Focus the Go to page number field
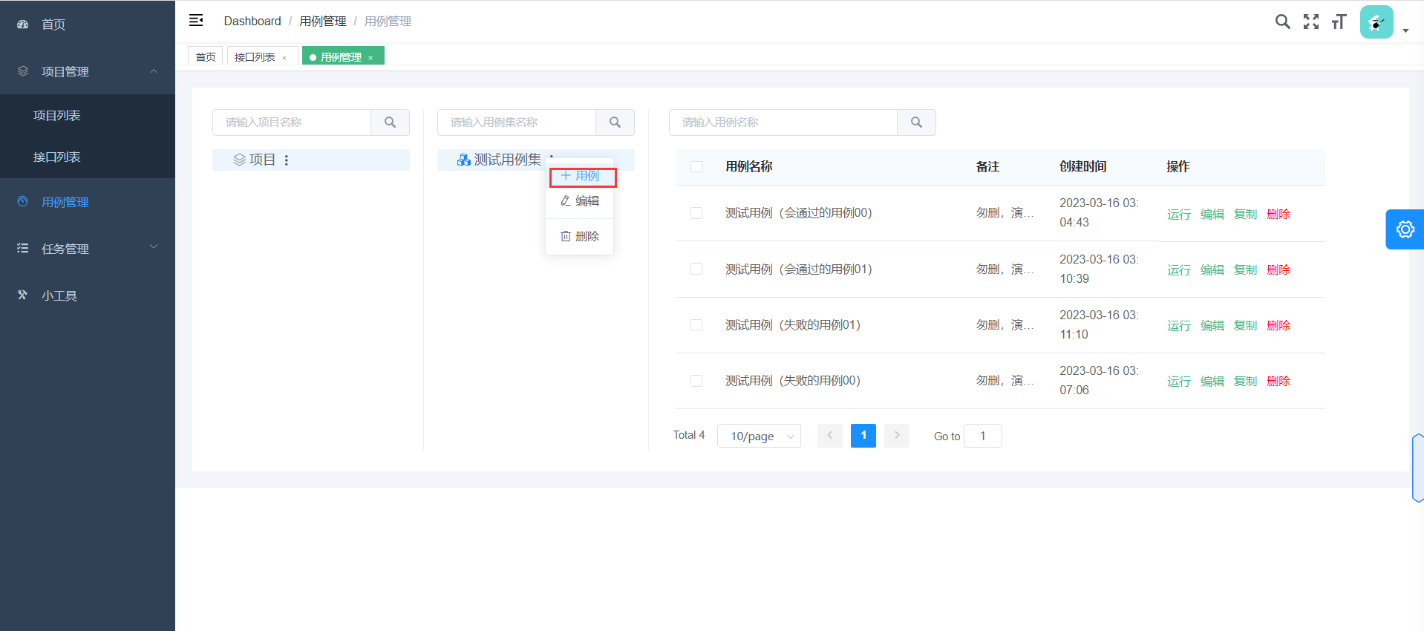Viewport: 1424px width, 631px height. click(x=982, y=436)
